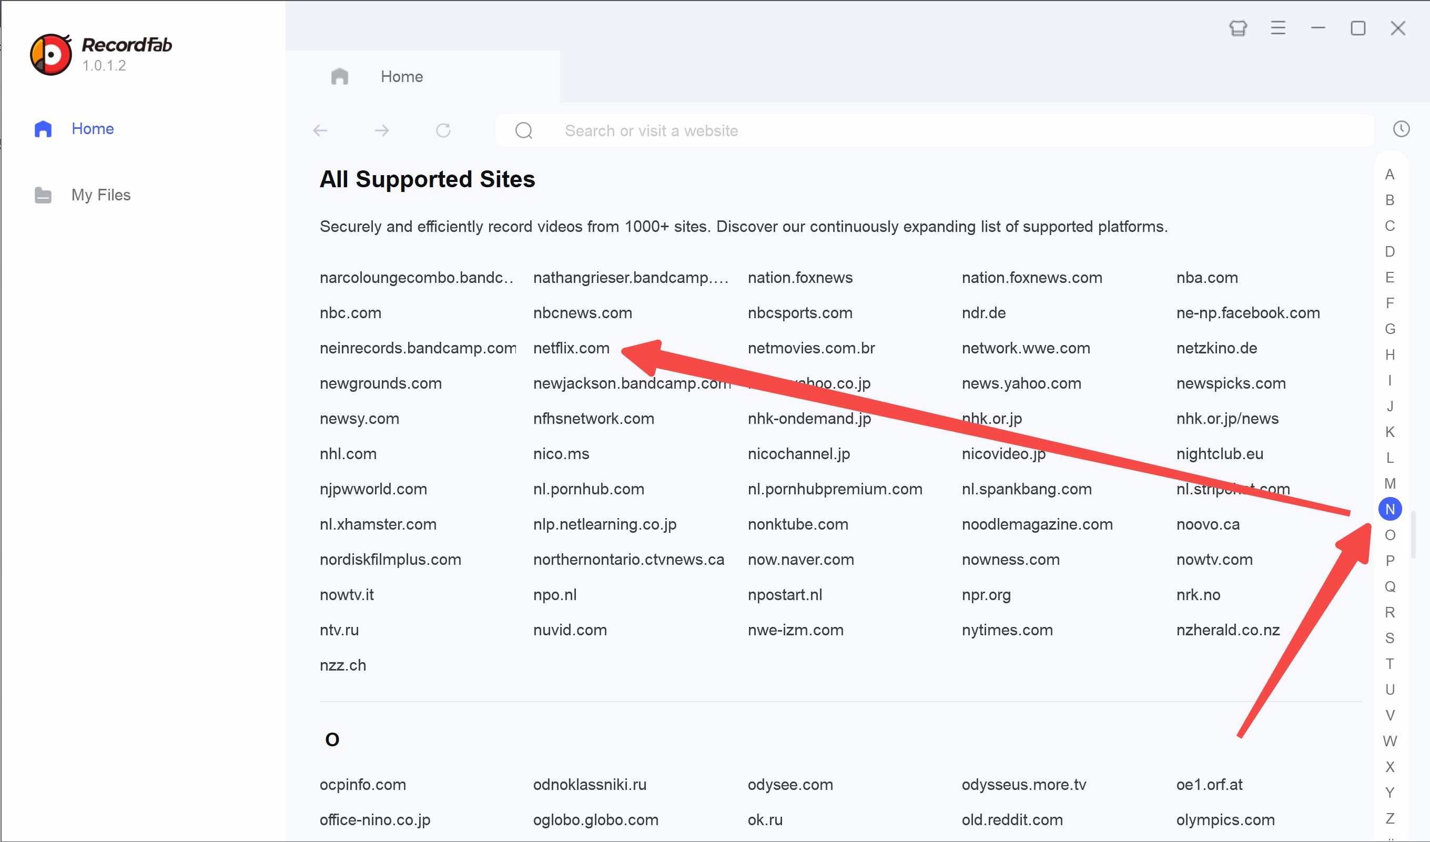Jump to letter Z in alphabet index

1390,818
